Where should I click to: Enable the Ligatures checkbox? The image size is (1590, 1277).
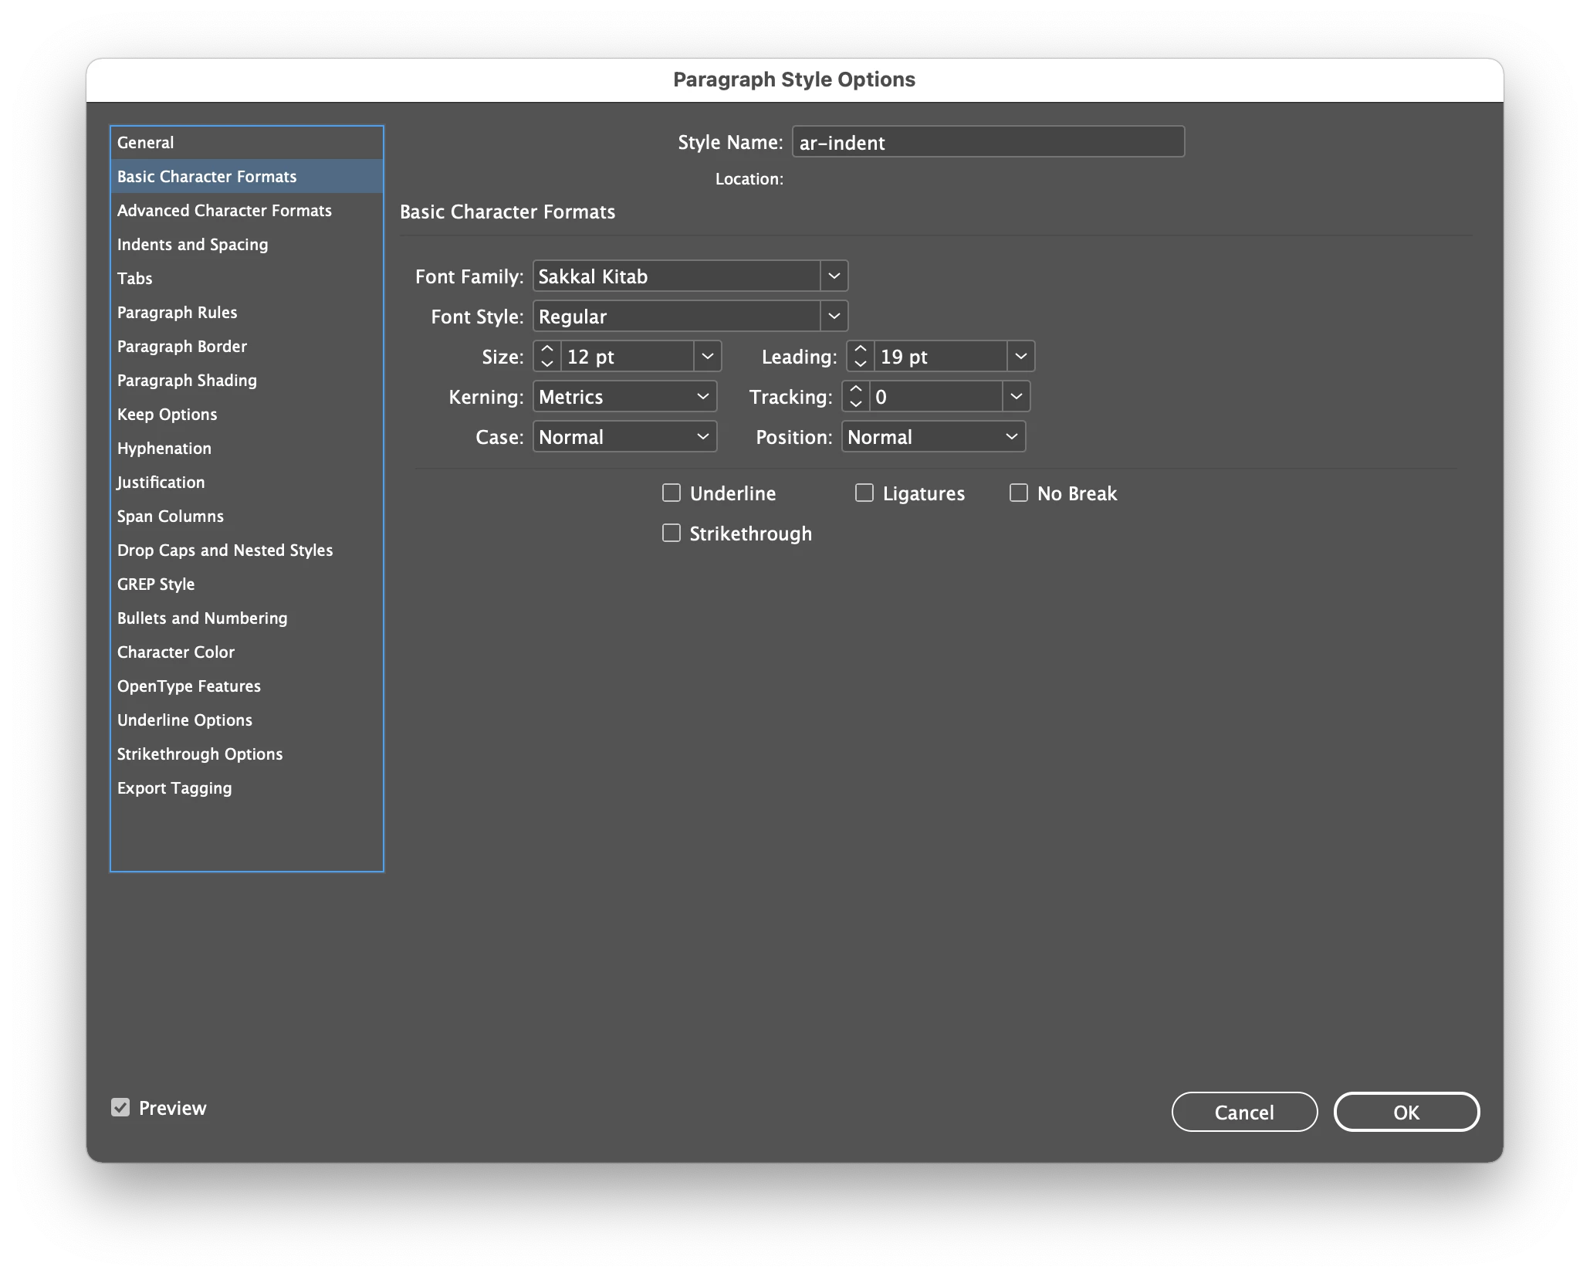pyautogui.click(x=864, y=493)
